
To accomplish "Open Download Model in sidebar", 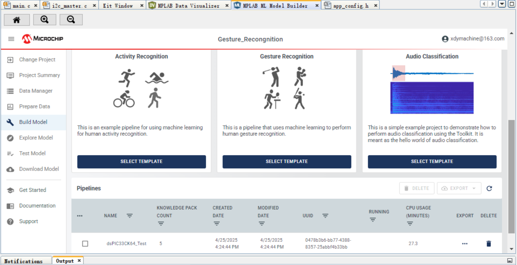I will click(x=34, y=169).
